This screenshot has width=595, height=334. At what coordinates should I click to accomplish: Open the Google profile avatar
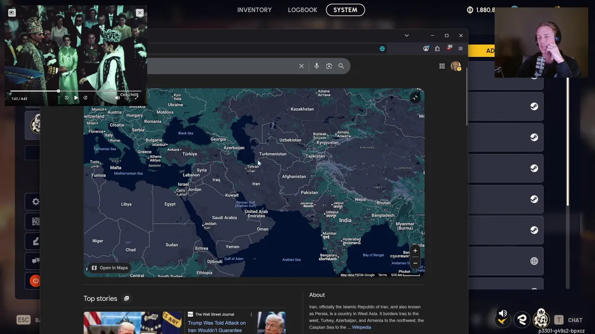pos(456,66)
